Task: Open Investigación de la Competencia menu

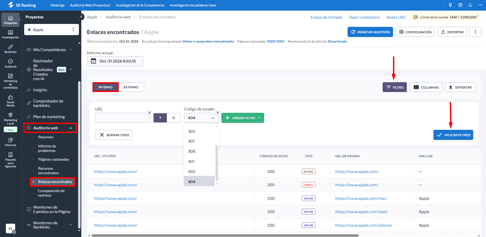Action: 140,5
